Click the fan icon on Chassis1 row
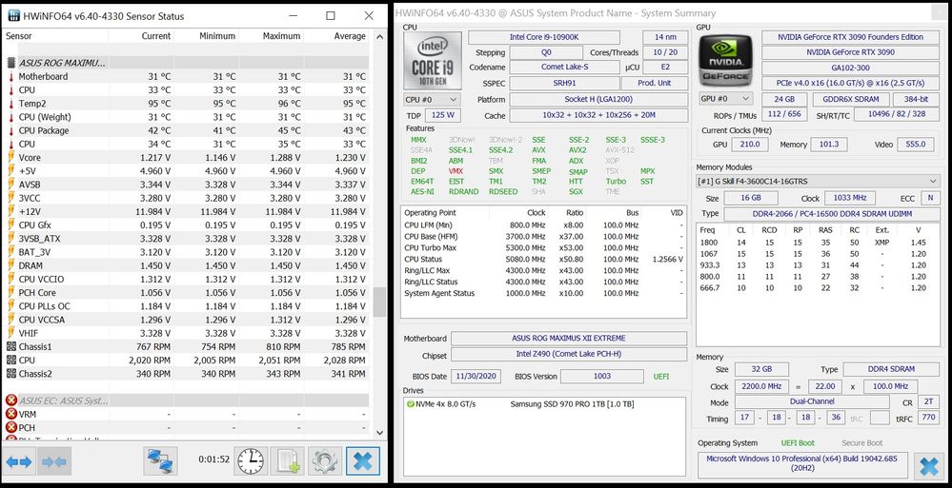Viewport: 952px width, 488px height. coord(10,347)
